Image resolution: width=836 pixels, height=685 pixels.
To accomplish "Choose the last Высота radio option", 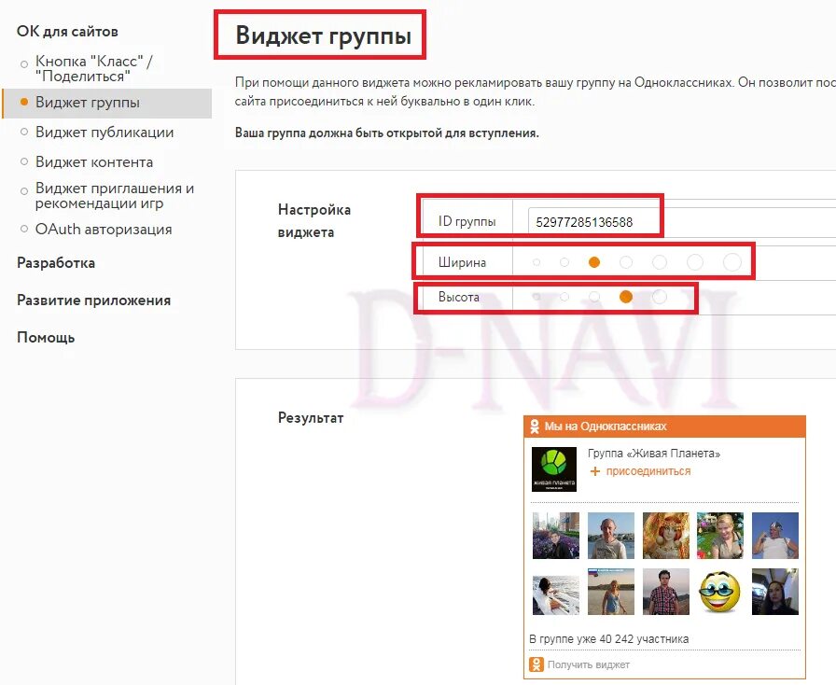I will point(660,297).
